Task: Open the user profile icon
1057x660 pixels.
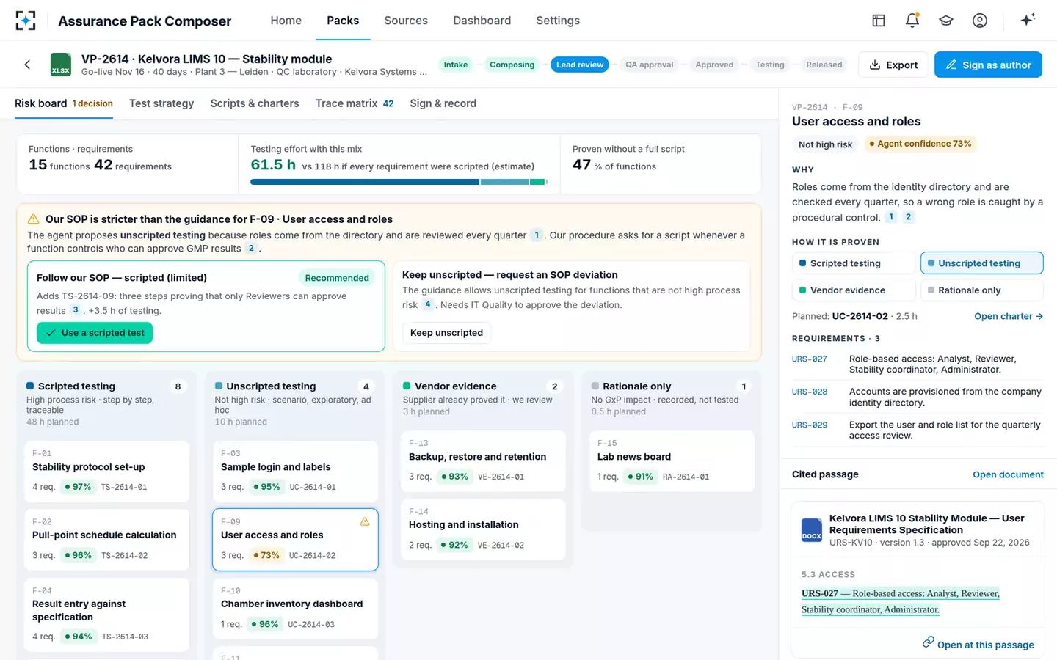Action: 980,21
